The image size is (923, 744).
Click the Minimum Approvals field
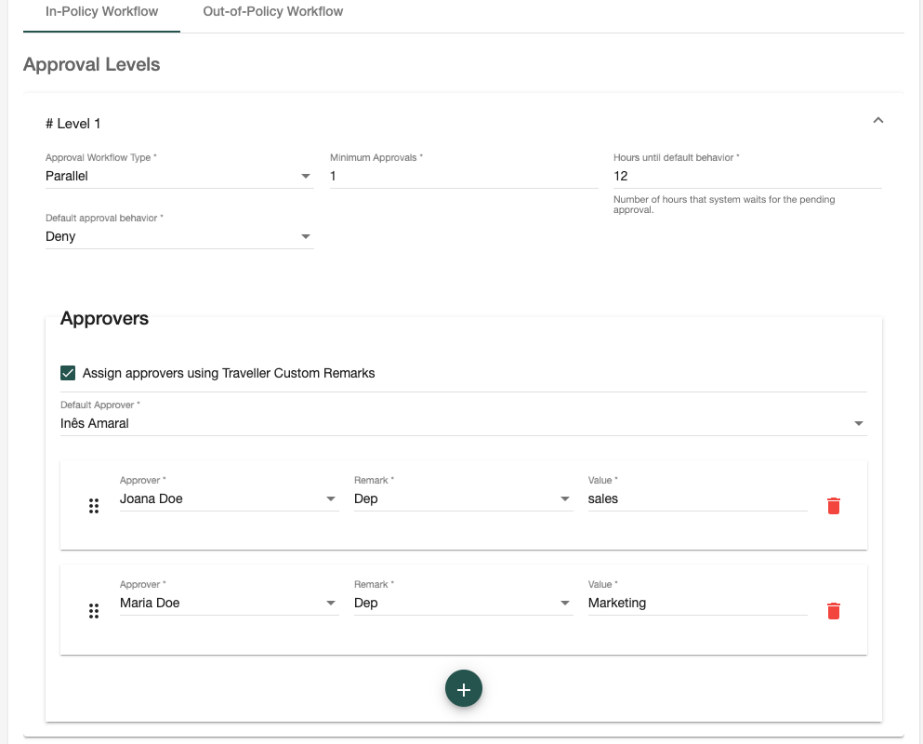pos(463,176)
